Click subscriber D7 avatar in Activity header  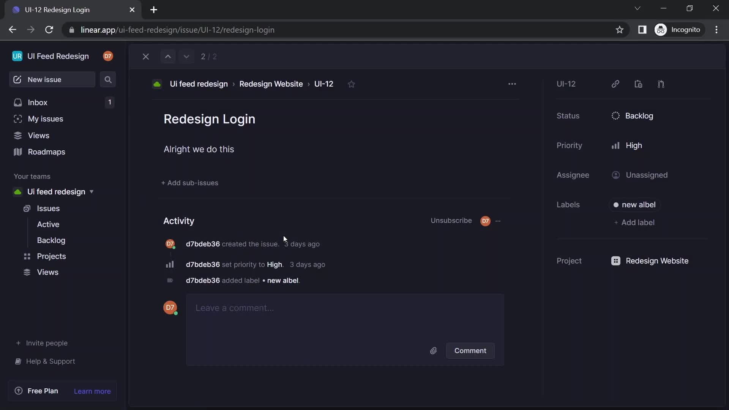[485, 221]
